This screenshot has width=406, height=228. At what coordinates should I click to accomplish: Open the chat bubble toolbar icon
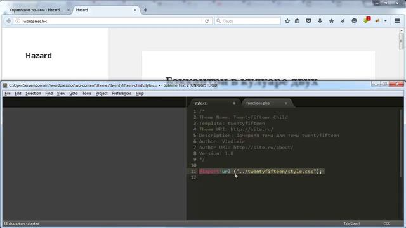pyautogui.click(x=354, y=21)
